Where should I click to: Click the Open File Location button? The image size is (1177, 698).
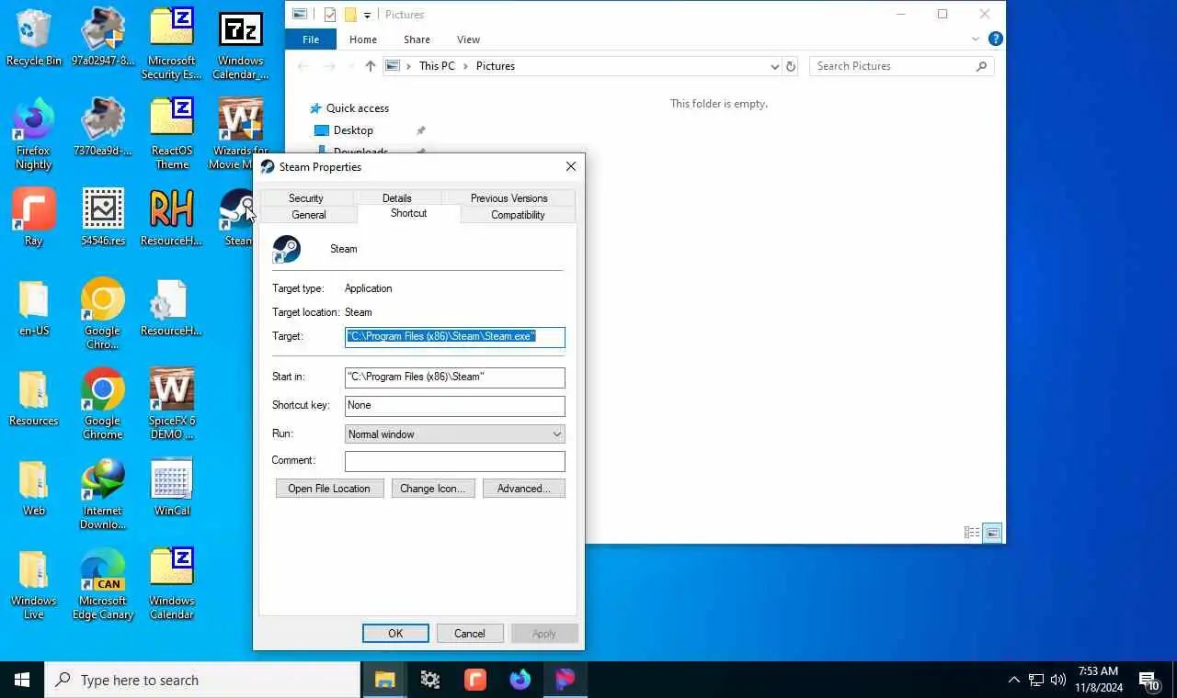(329, 489)
